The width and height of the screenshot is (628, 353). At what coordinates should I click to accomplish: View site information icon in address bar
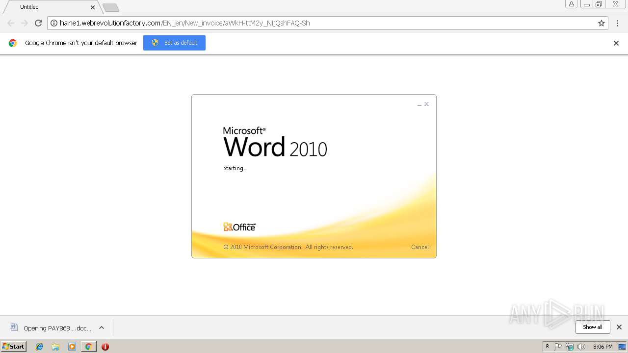click(x=54, y=23)
